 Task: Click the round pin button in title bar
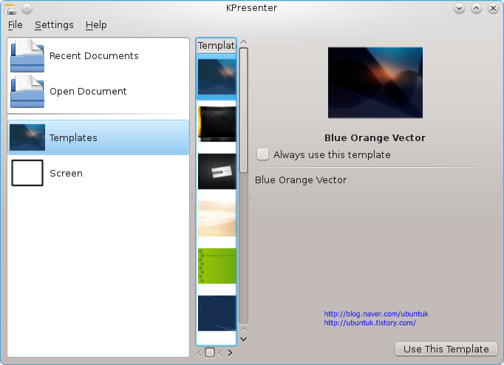(27, 8)
